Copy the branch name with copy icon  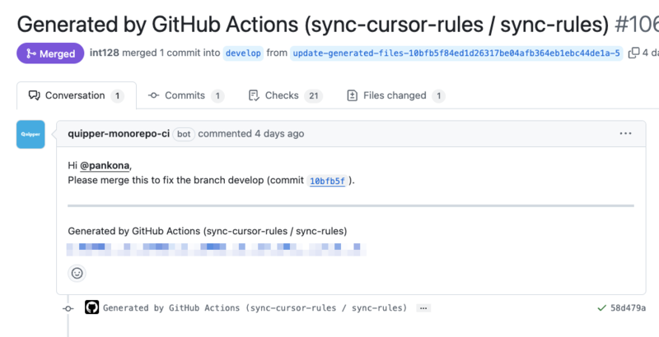tap(633, 53)
